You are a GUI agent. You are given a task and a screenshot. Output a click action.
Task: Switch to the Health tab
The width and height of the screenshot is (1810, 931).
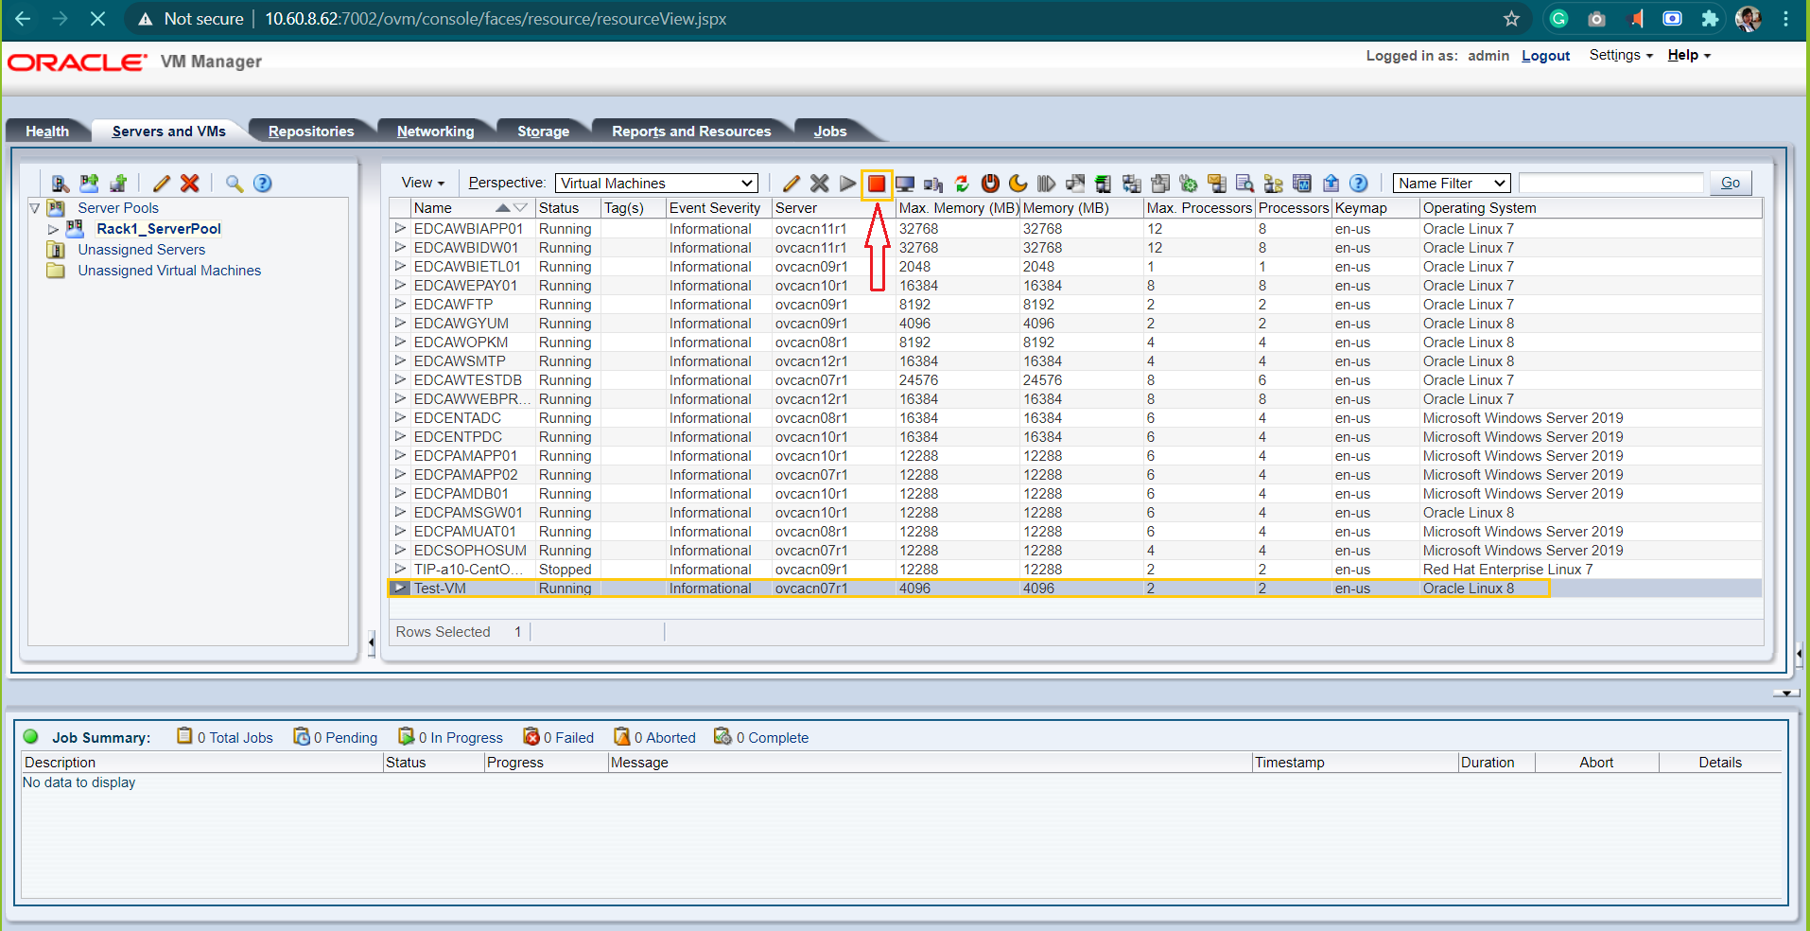click(x=47, y=132)
